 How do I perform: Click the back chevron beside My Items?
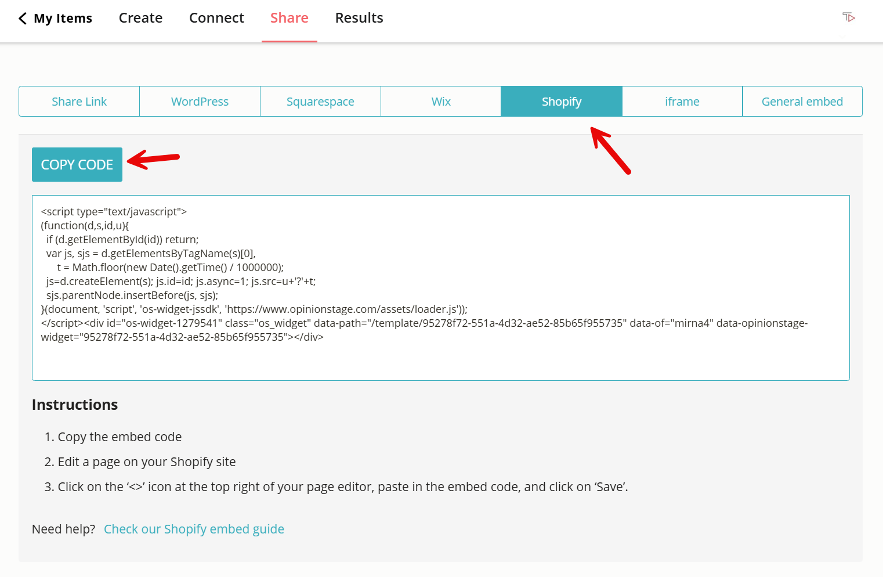(22, 18)
